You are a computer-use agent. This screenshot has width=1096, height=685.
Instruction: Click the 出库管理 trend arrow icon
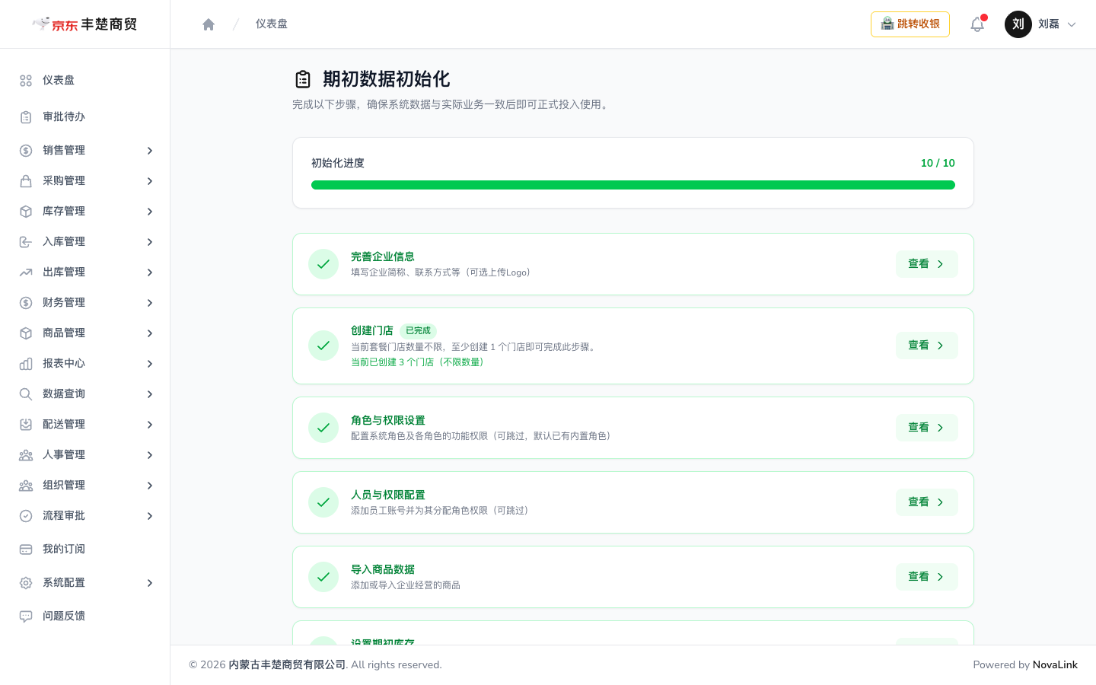tap(26, 272)
